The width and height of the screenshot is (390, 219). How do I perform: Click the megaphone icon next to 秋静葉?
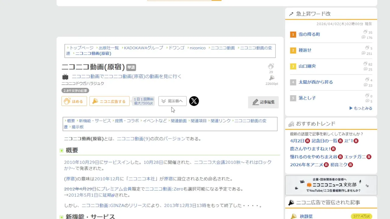pos(293,216)
